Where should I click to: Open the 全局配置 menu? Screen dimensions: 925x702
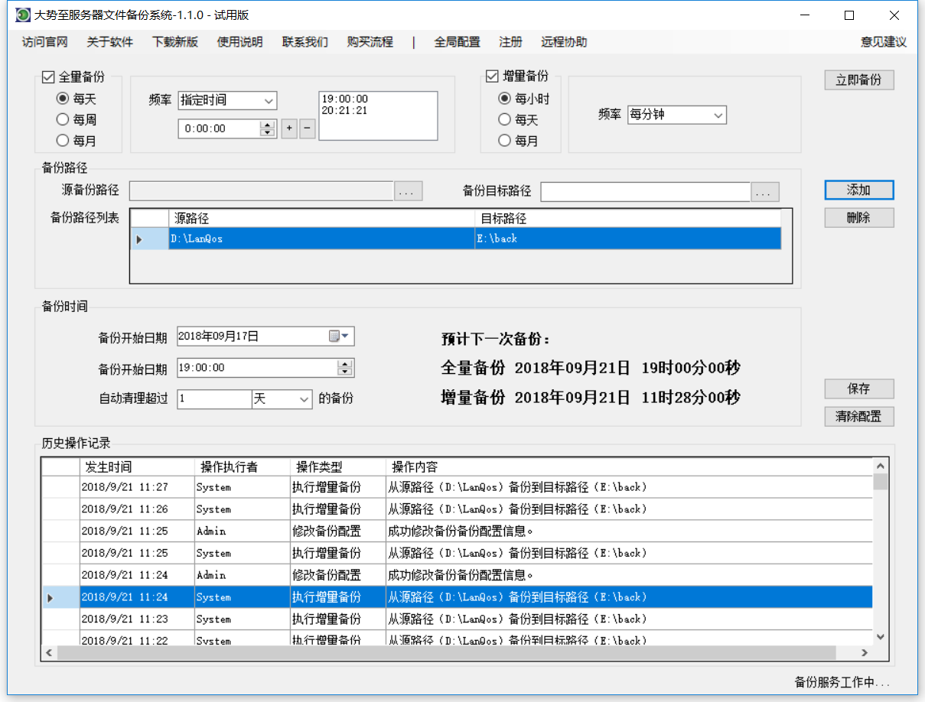457,42
